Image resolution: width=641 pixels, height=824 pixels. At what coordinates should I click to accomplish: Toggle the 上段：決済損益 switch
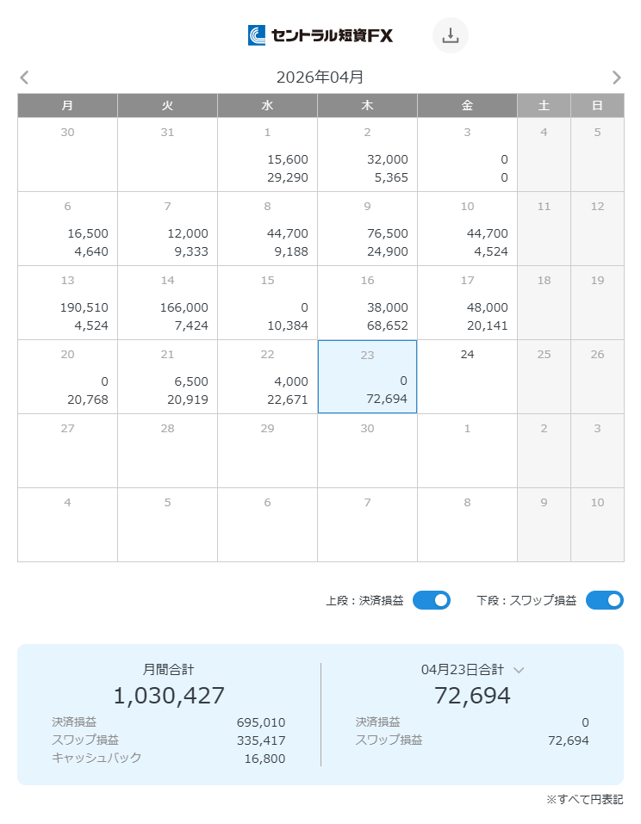tap(431, 600)
